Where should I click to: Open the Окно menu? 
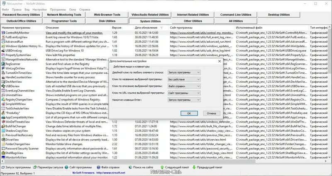(72, 10)
